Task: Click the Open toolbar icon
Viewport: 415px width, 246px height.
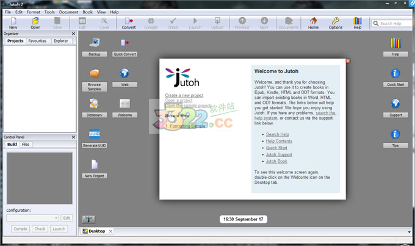Action: click(35, 23)
